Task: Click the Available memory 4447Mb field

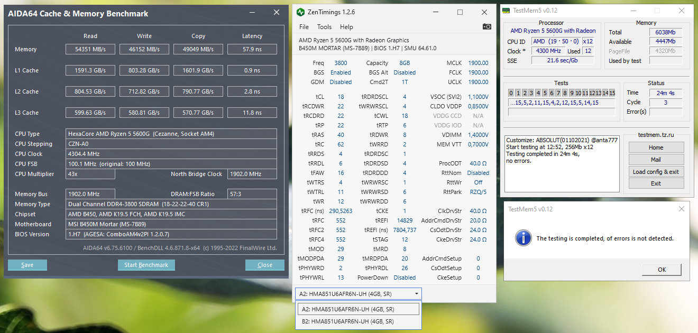Action: point(666,42)
